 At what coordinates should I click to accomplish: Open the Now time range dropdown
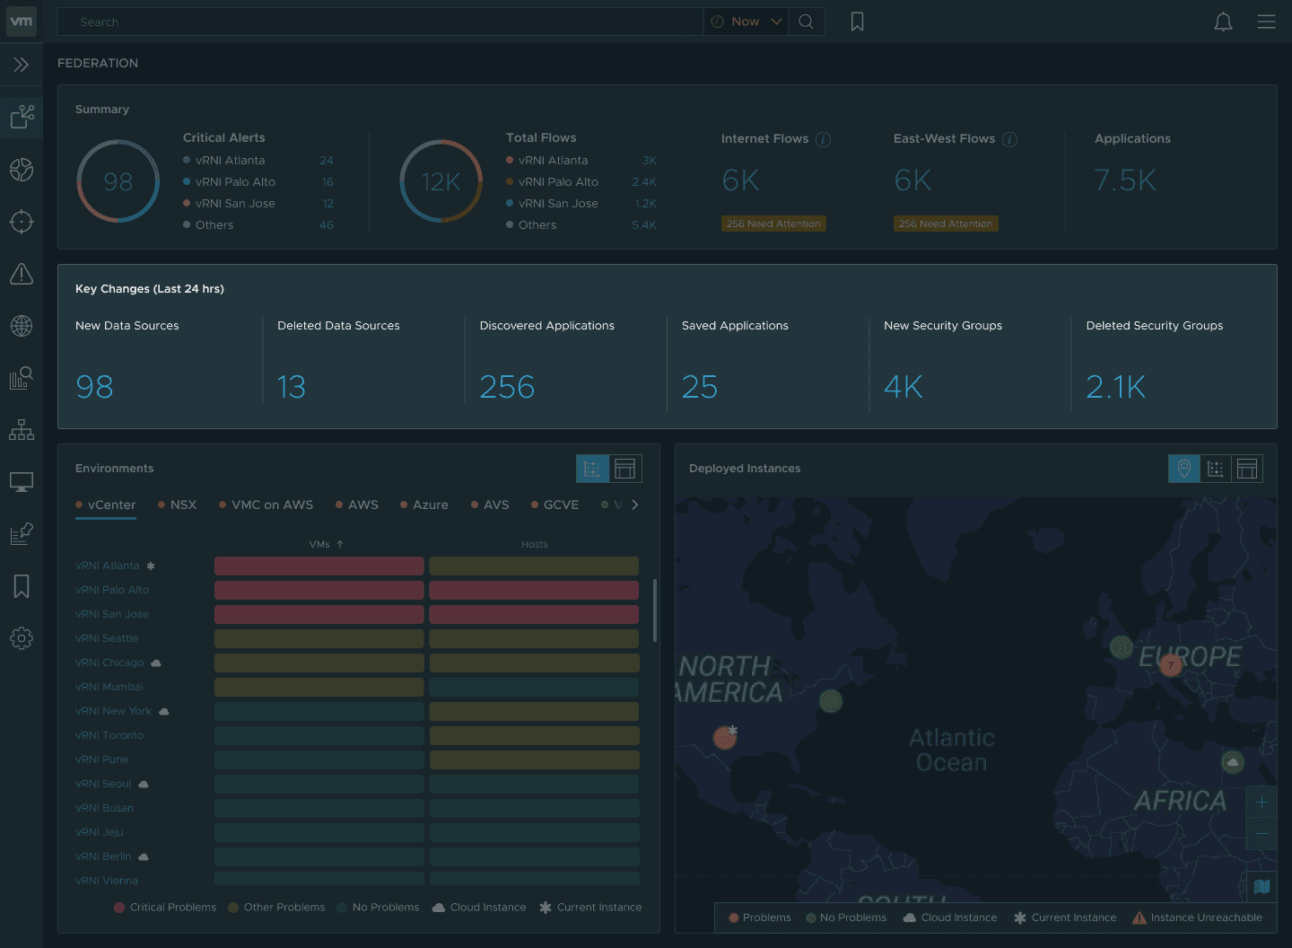pos(746,22)
